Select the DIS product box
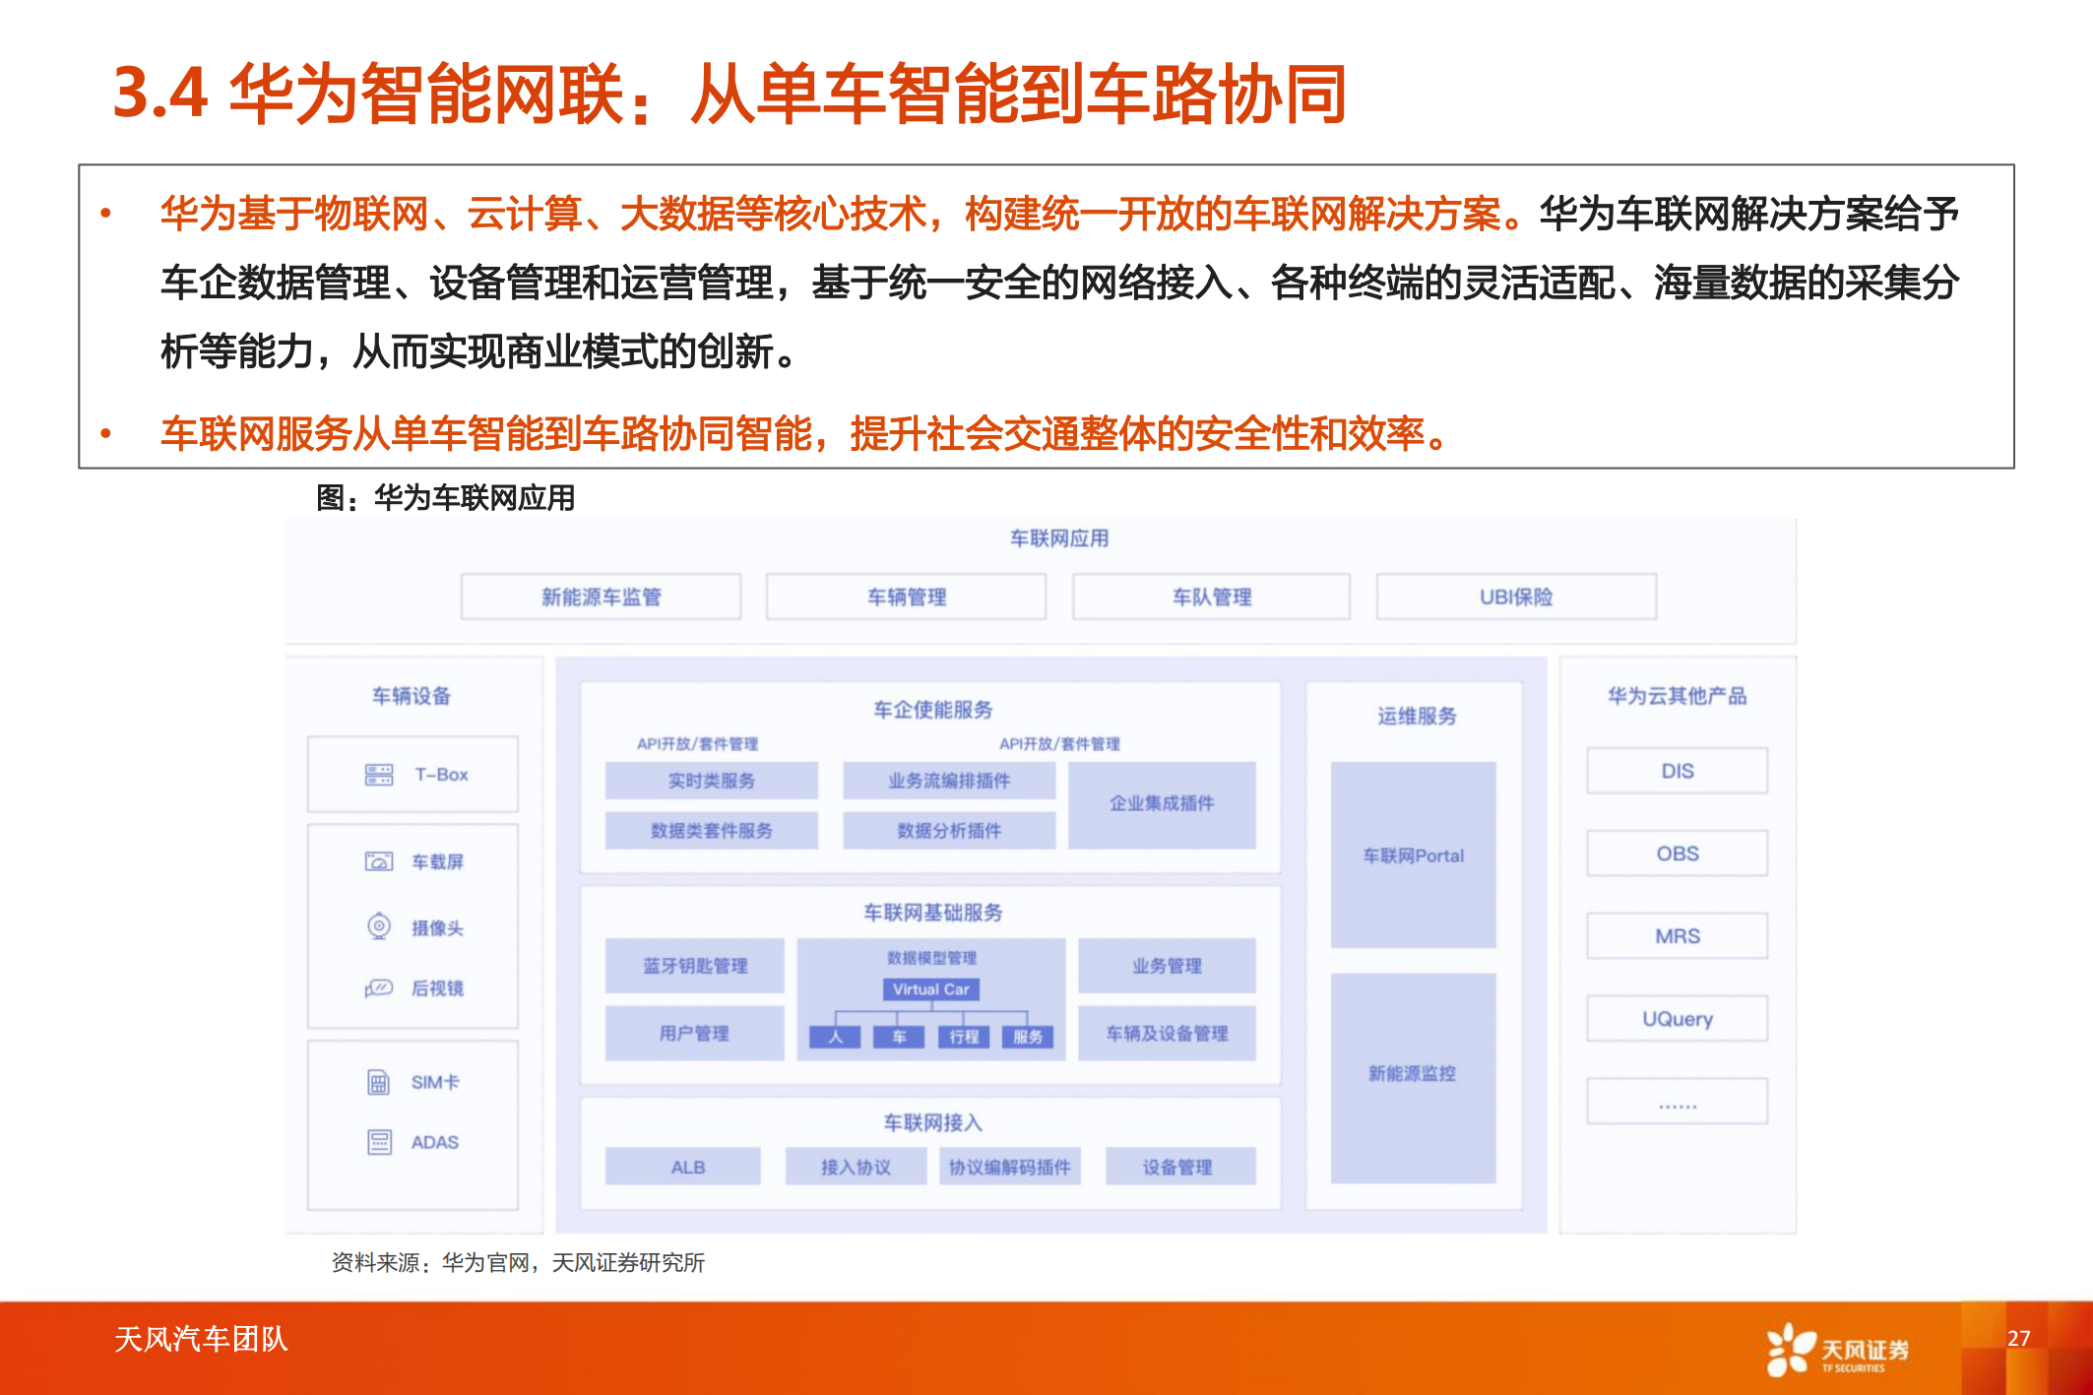2093x1395 pixels. [x=1677, y=771]
